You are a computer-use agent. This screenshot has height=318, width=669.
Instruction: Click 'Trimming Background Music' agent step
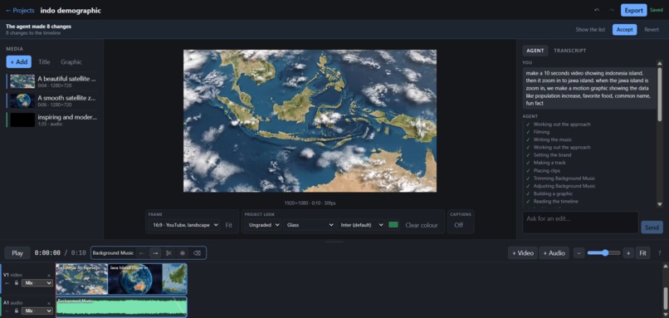(564, 179)
